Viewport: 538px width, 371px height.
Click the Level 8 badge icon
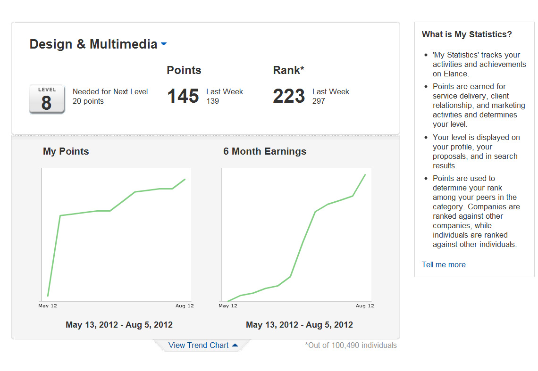coord(46,99)
